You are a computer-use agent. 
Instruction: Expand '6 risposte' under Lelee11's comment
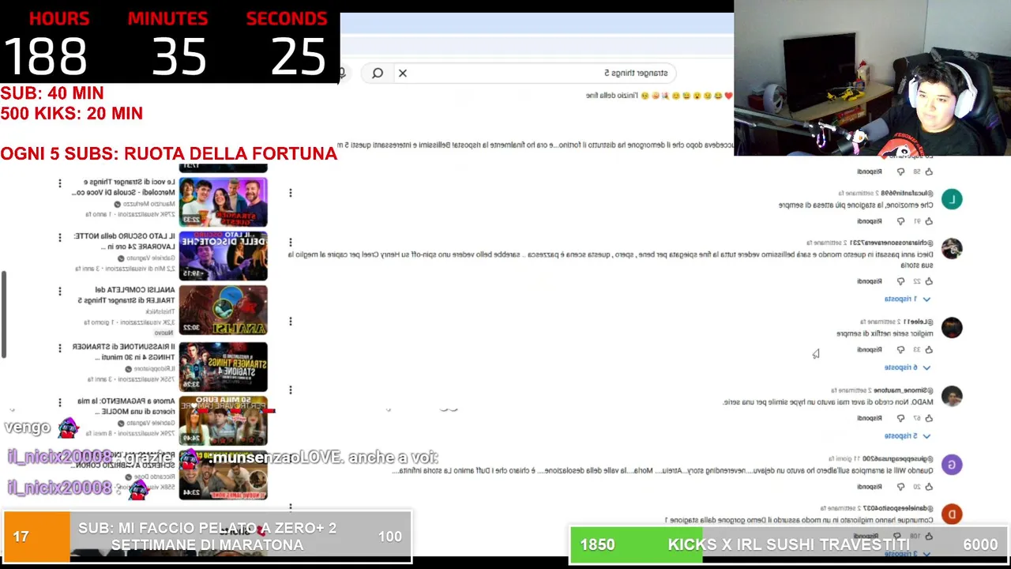tap(908, 367)
